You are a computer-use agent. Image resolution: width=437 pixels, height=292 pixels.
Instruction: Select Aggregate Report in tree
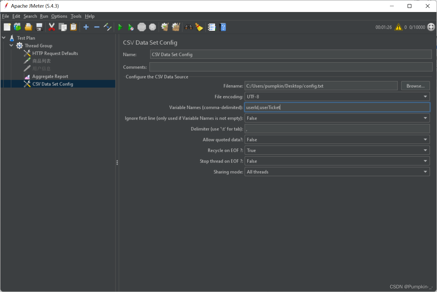(50, 76)
